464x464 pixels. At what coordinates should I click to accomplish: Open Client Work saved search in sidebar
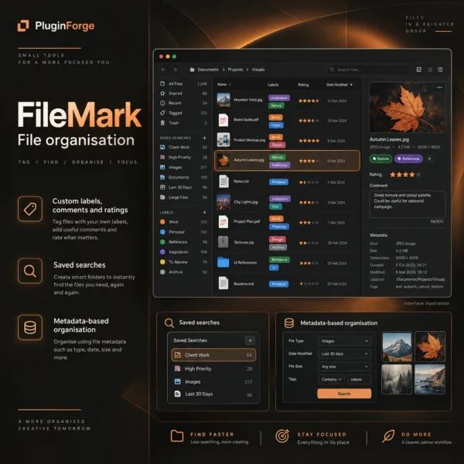183,148
